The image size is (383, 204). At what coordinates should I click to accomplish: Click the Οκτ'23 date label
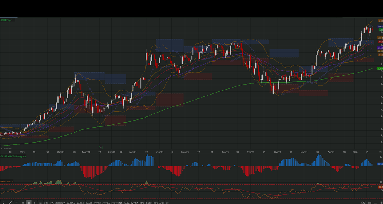[277, 152]
